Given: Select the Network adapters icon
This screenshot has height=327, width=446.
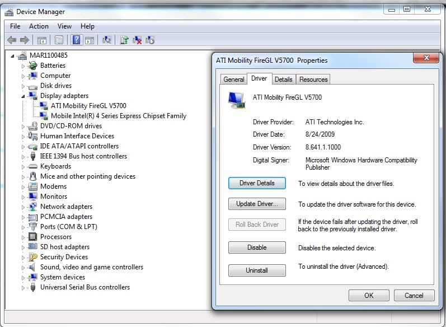Looking at the screenshot, I should [33, 207].
